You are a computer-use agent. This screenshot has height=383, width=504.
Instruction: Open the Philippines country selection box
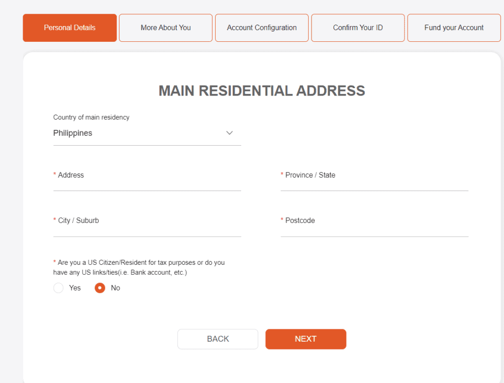(x=138, y=133)
